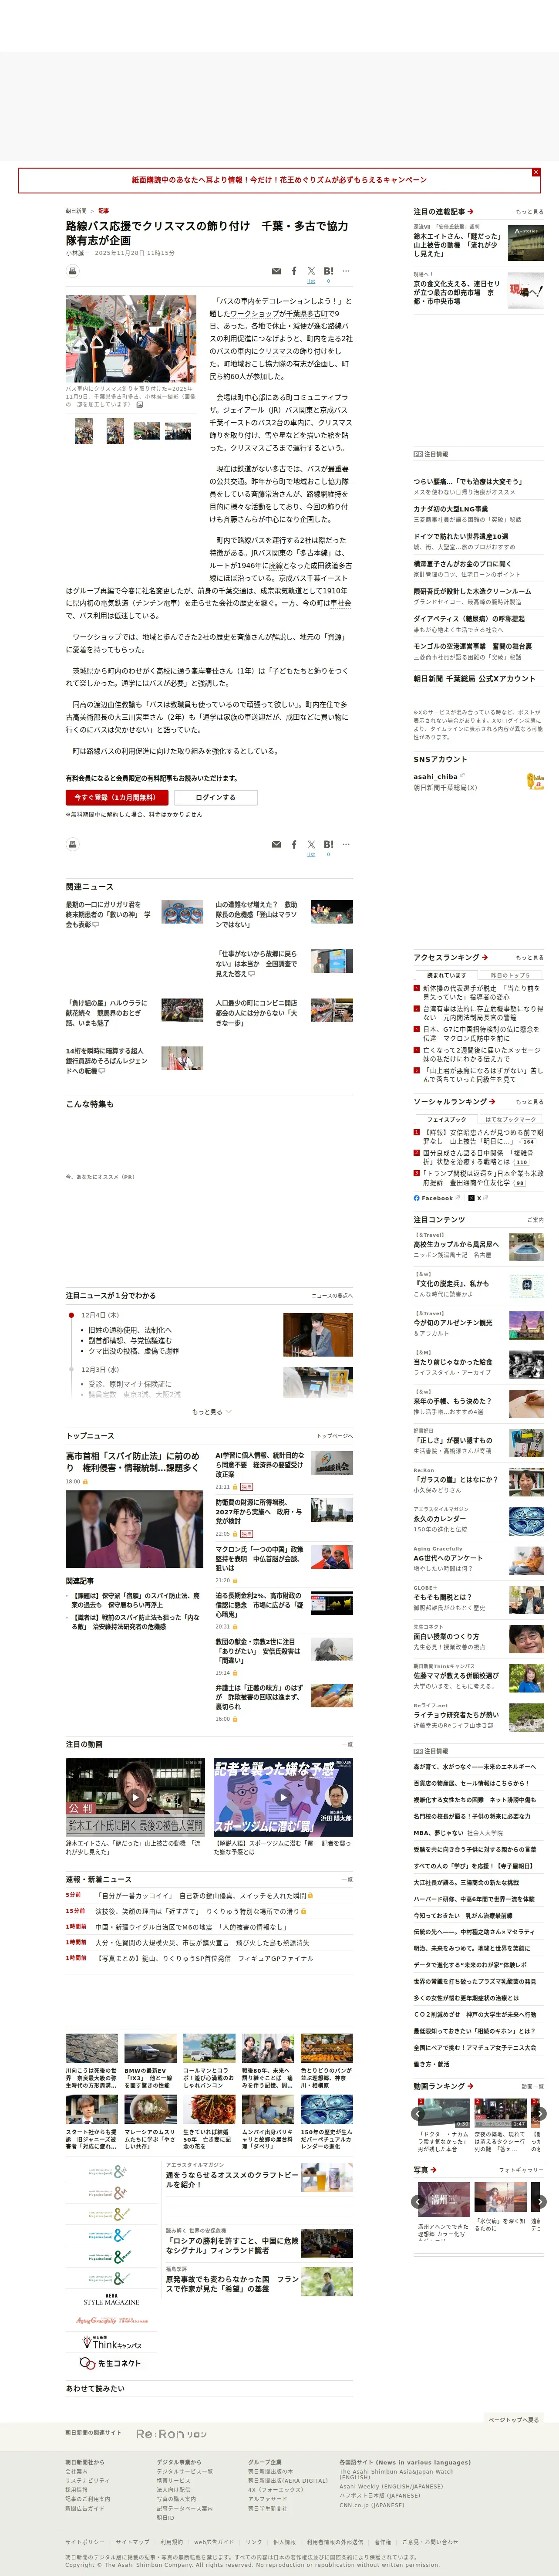Close the red campaign banner

pos(536,172)
